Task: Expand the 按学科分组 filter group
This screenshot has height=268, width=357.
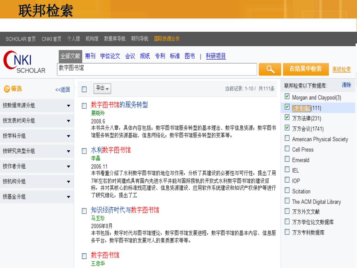Action: pyautogui.click(x=37, y=136)
